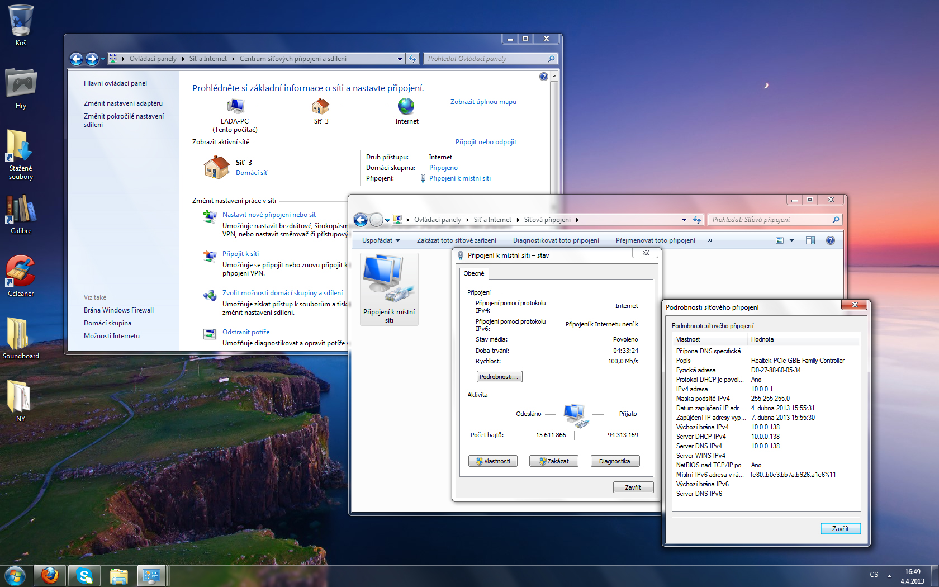This screenshot has width=939, height=587.
Task: Click the Windows Start orb
Action: click(x=15, y=575)
